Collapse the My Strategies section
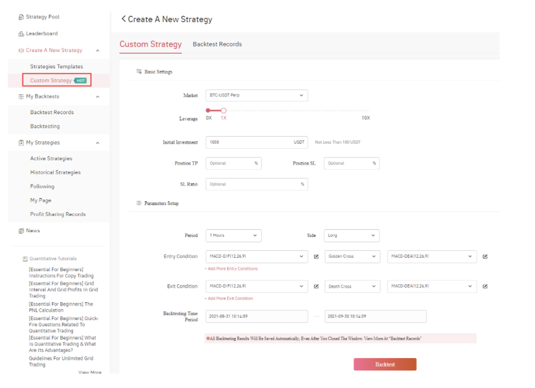 [x=98, y=143]
